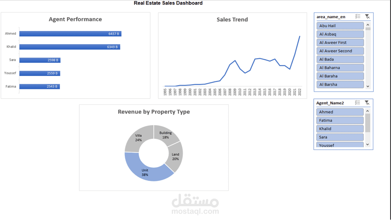Click agent slicer scrollbar thumb
391x220 pixels.
pyautogui.click(x=368, y=123)
